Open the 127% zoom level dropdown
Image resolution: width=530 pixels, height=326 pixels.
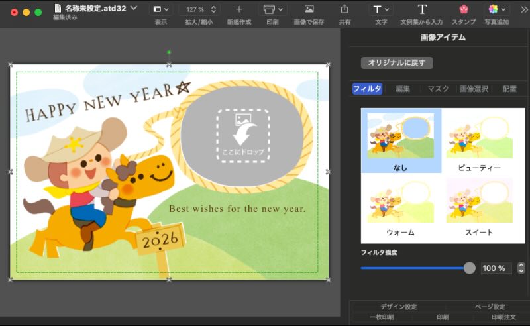coord(199,9)
